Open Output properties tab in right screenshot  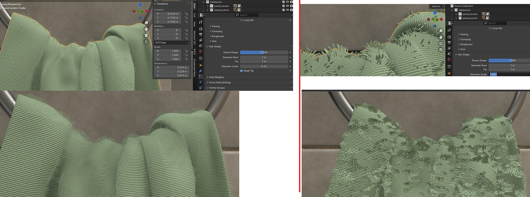click(449, 42)
